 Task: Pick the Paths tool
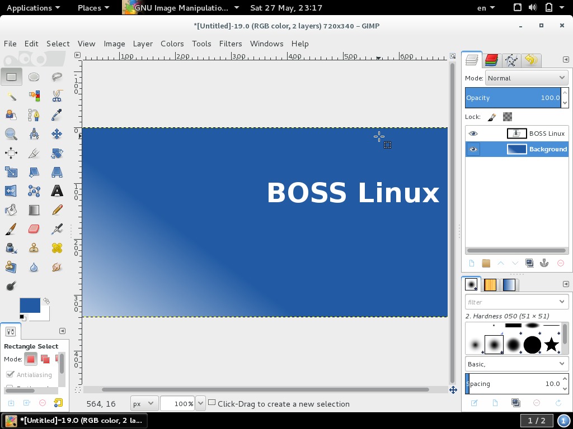click(x=34, y=115)
